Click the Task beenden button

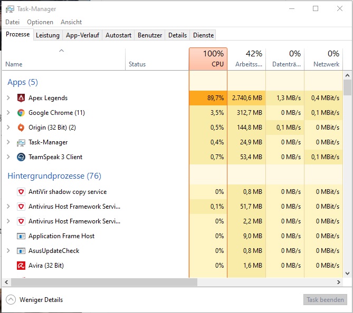[x=325, y=300]
